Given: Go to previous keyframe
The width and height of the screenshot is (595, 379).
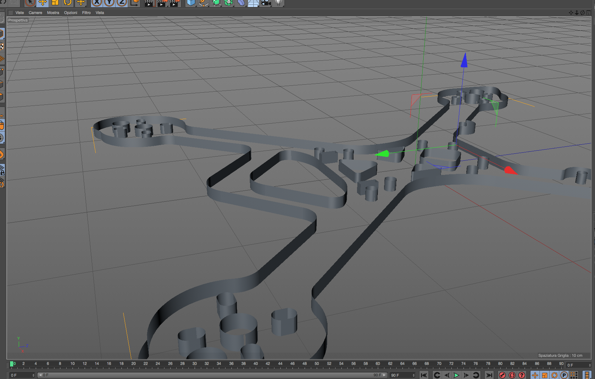Looking at the screenshot, I should click(437, 375).
